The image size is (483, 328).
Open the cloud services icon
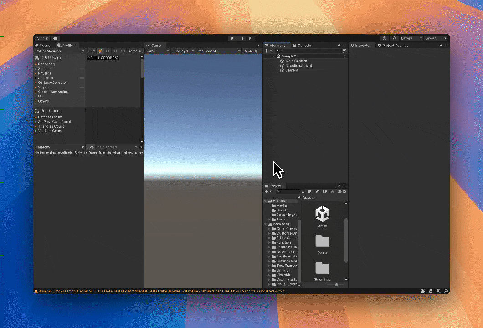tap(55, 38)
